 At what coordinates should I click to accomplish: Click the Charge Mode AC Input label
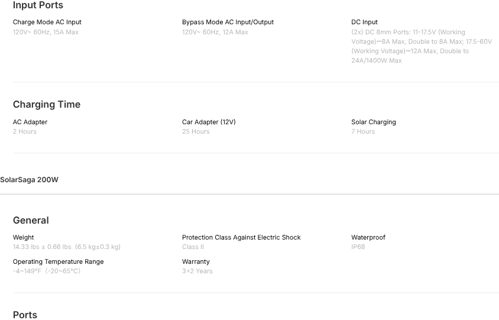coord(47,22)
